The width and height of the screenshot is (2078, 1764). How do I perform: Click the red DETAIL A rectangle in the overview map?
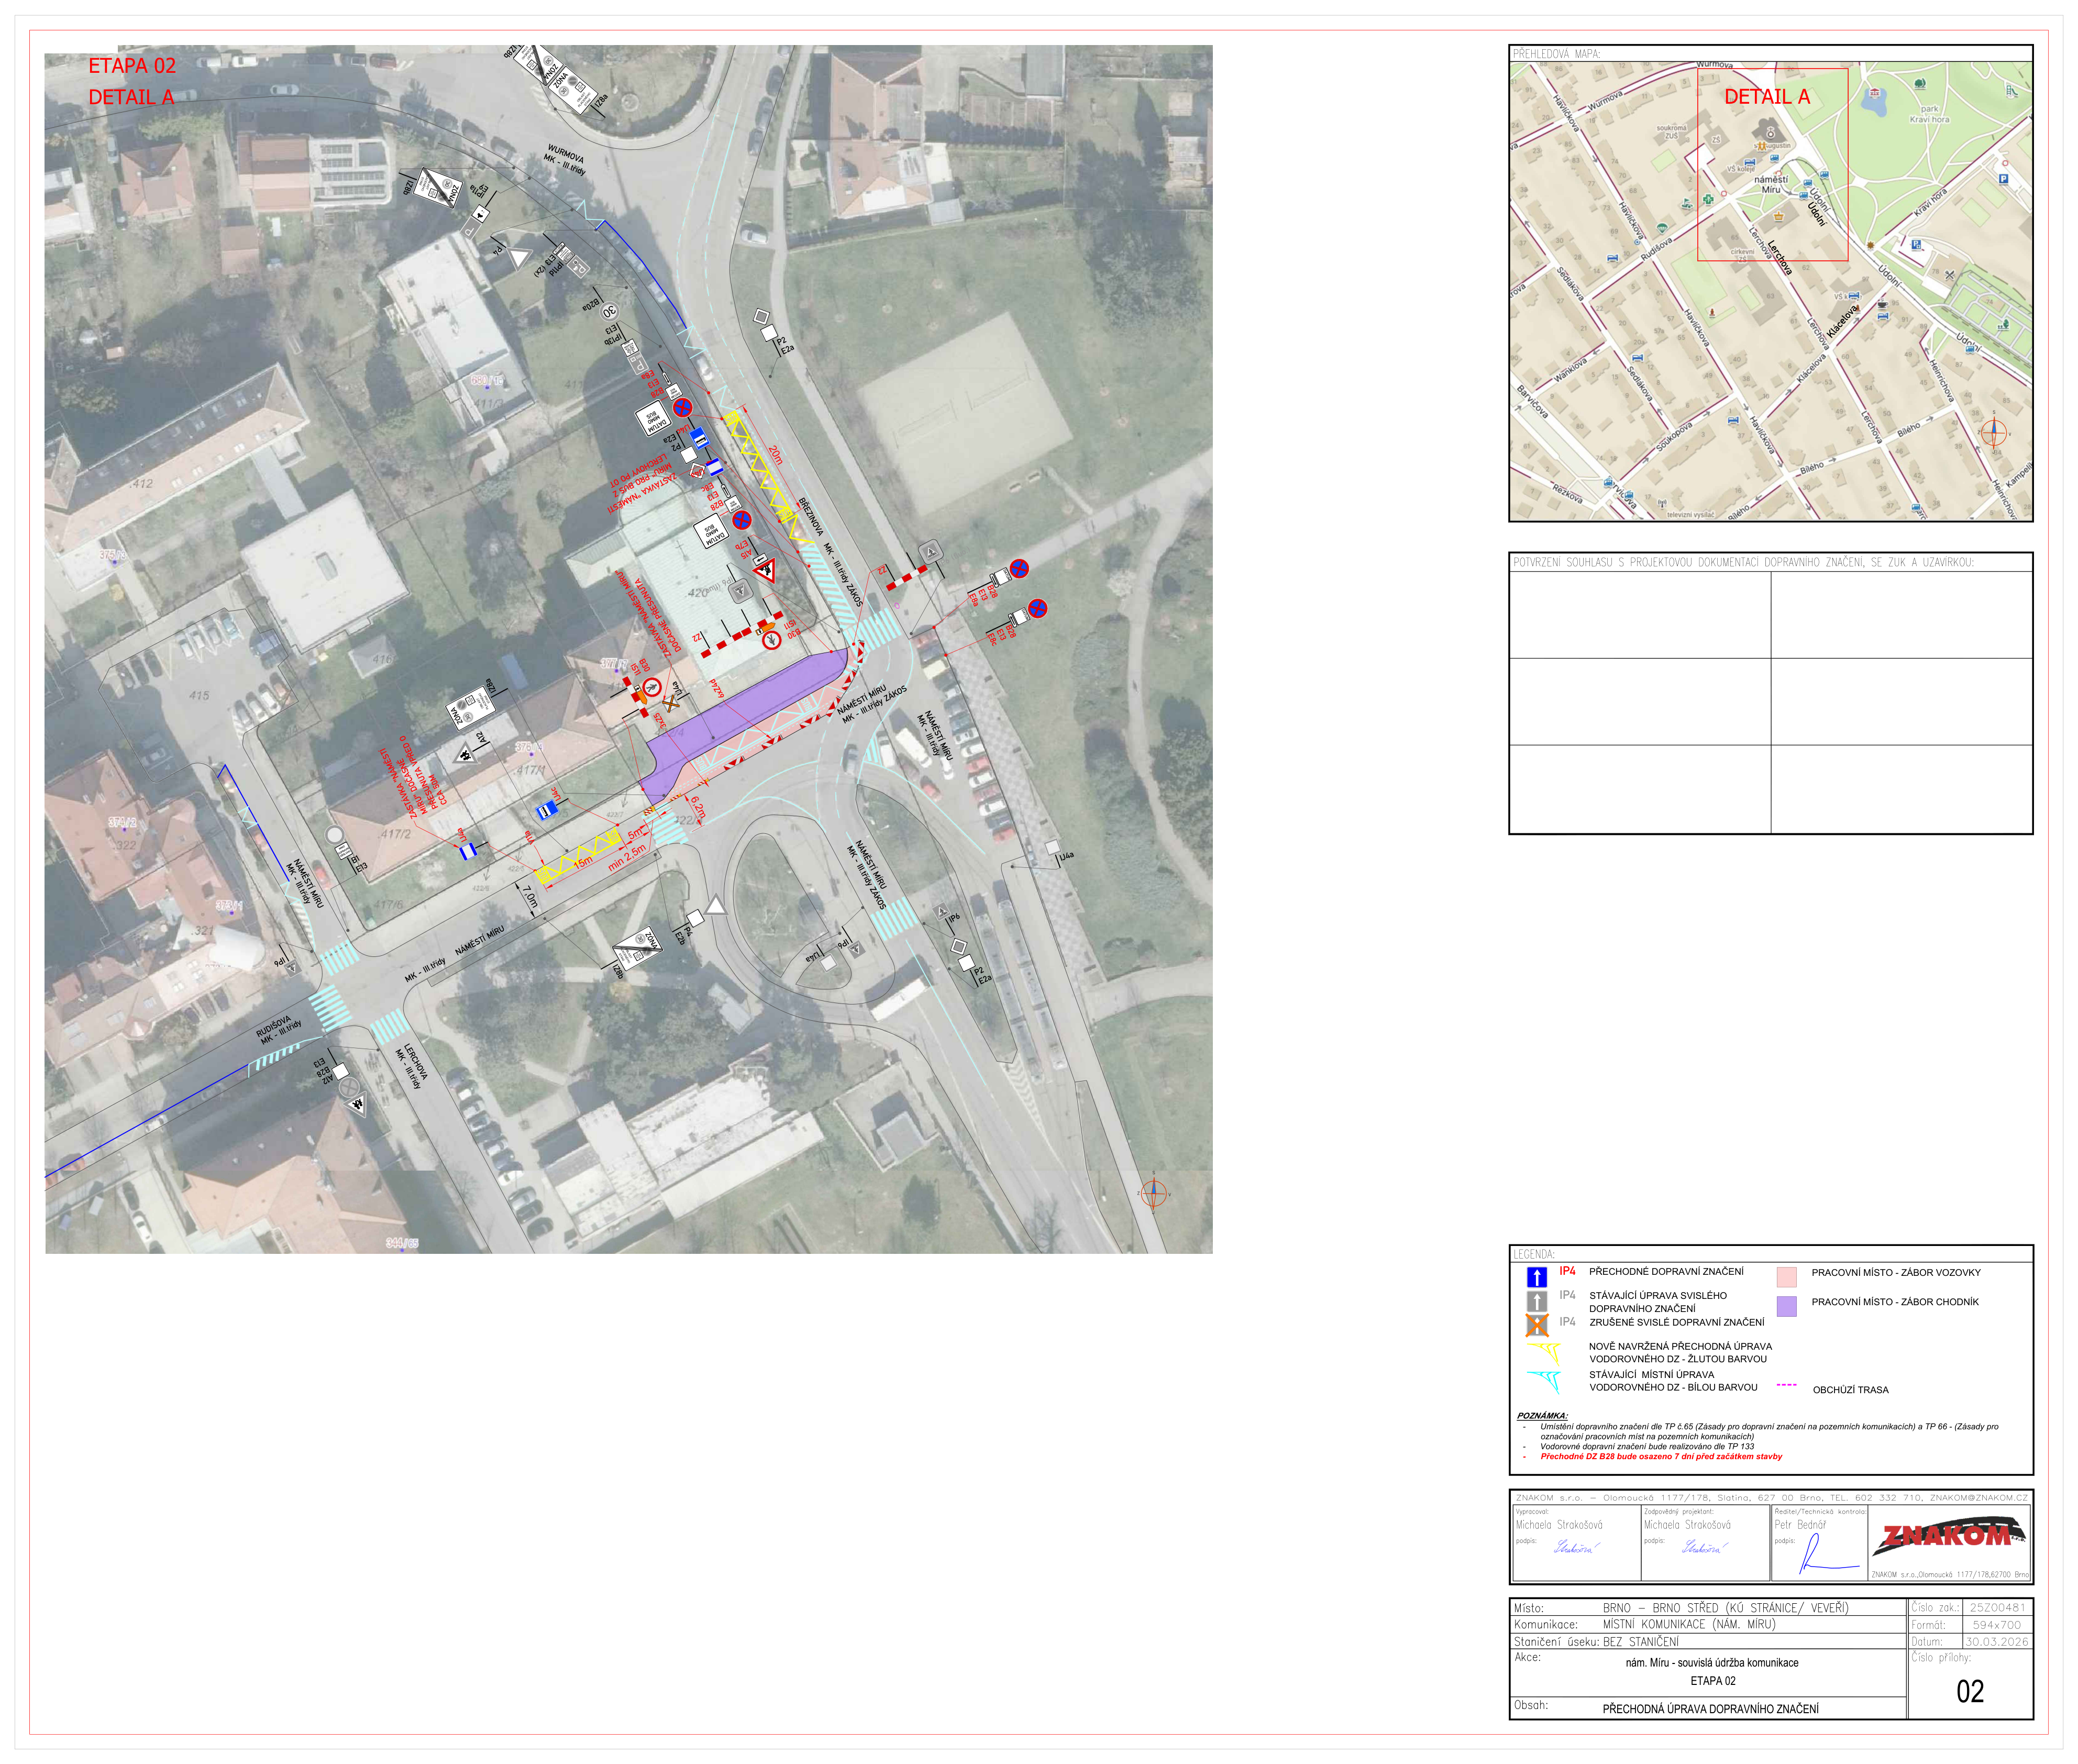1772,164
